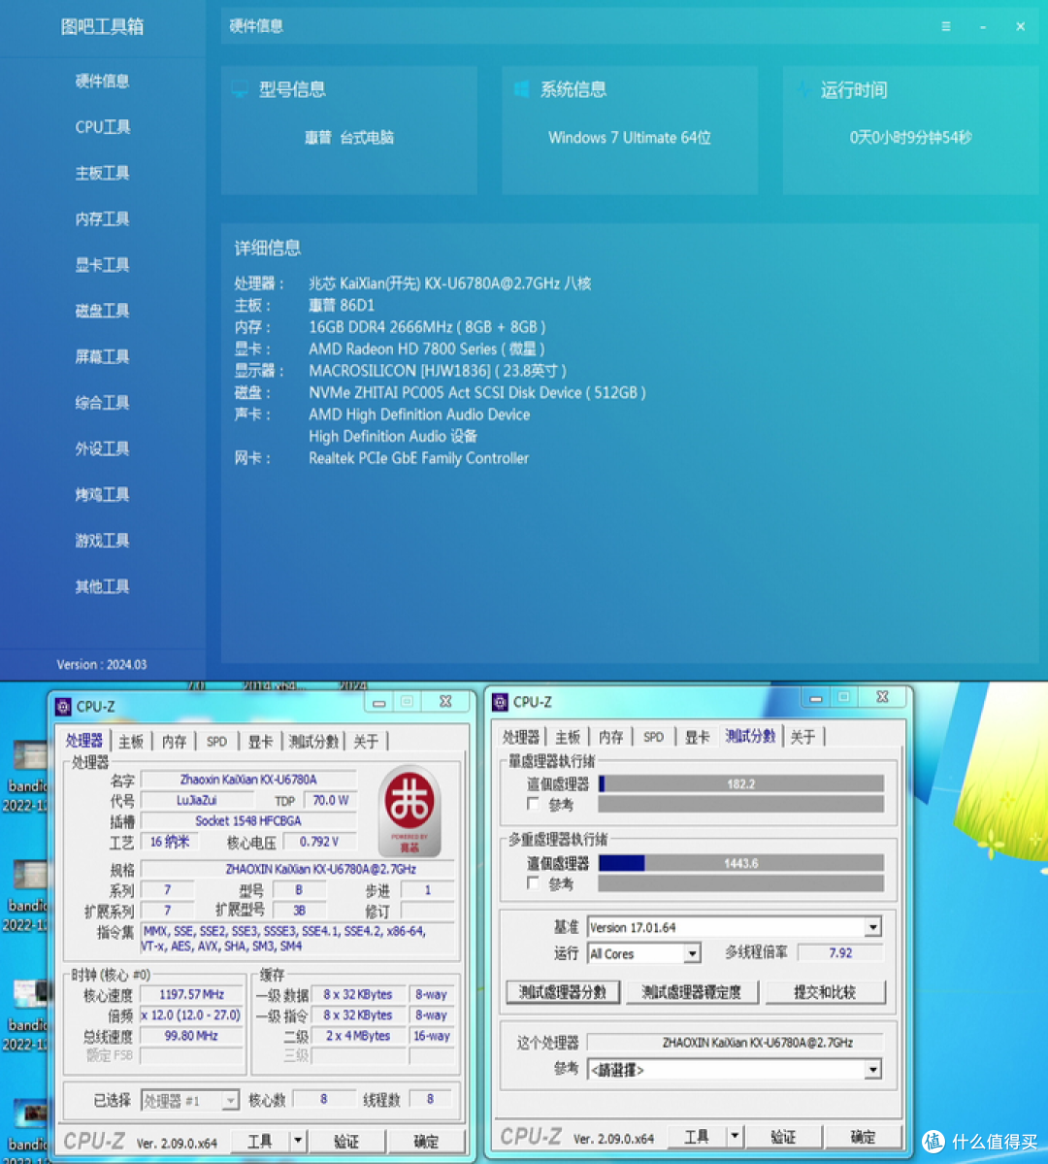Switch to the SPD tab in left CPU-Z
This screenshot has height=1164, width=1048.
tap(216, 740)
